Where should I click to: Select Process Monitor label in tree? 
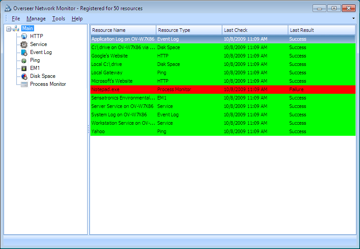pos(48,84)
